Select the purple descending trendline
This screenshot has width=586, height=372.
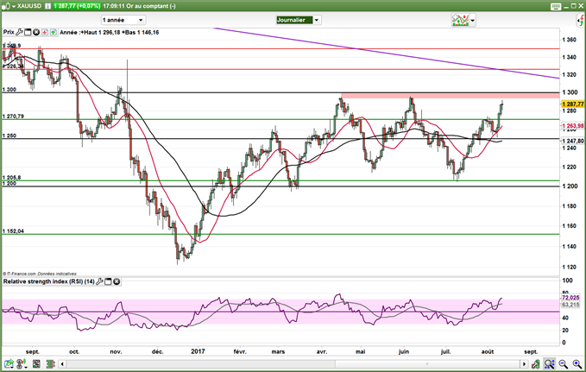[387, 54]
